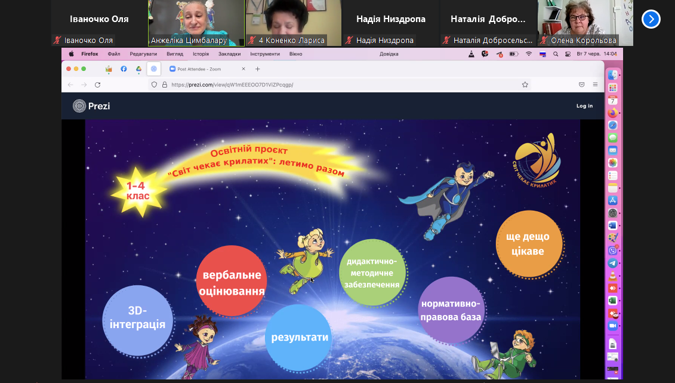Open Zoom from the dock
The image size is (675, 383).
coord(612,326)
